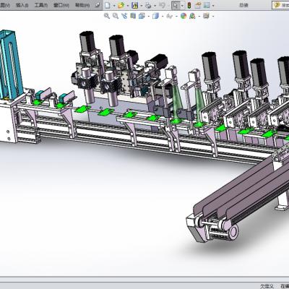Pin the menu bar with pushpin icon
Image resolution: width=289 pixels, height=289 pixels.
coord(98,5)
